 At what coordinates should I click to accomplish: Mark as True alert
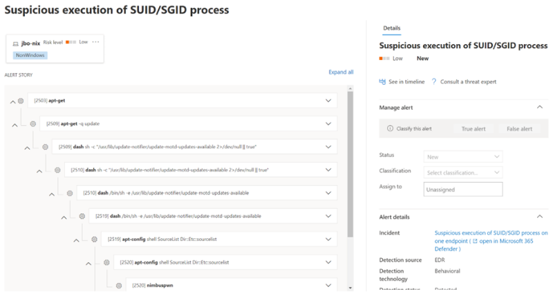click(x=474, y=128)
